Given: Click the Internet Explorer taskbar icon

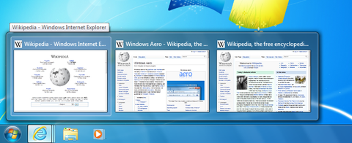Looking at the screenshot, I should tap(40, 134).
